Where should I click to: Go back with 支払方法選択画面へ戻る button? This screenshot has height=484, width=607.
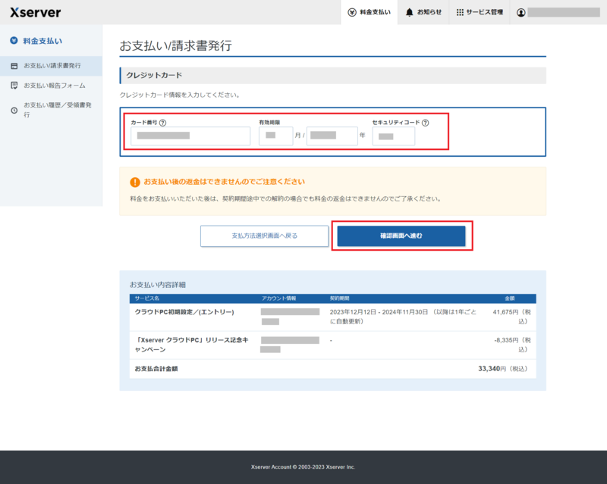(264, 236)
